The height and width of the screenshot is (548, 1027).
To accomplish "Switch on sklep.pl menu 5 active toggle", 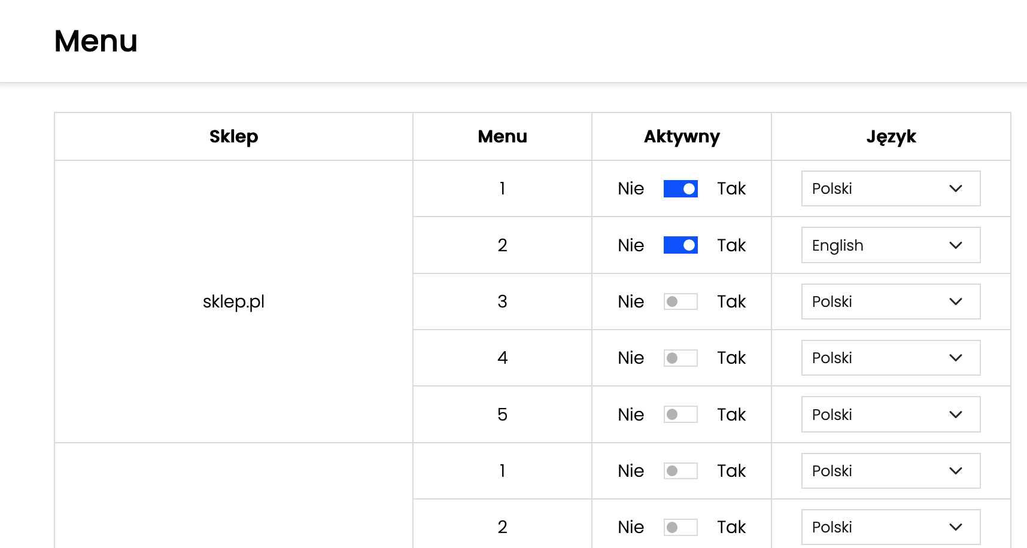I will point(680,414).
